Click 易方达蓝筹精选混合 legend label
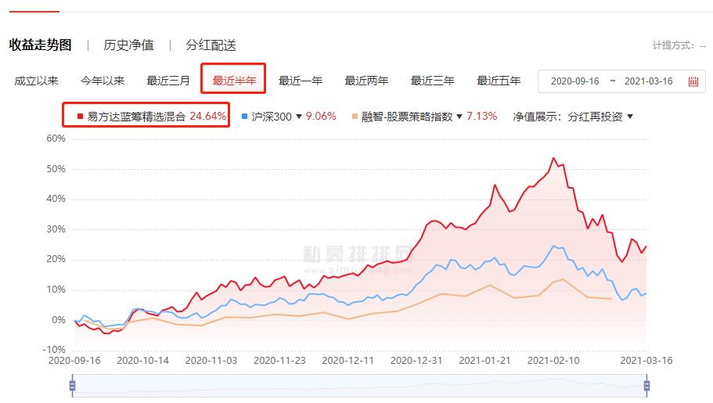713x403 pixels. coord(136,117)
